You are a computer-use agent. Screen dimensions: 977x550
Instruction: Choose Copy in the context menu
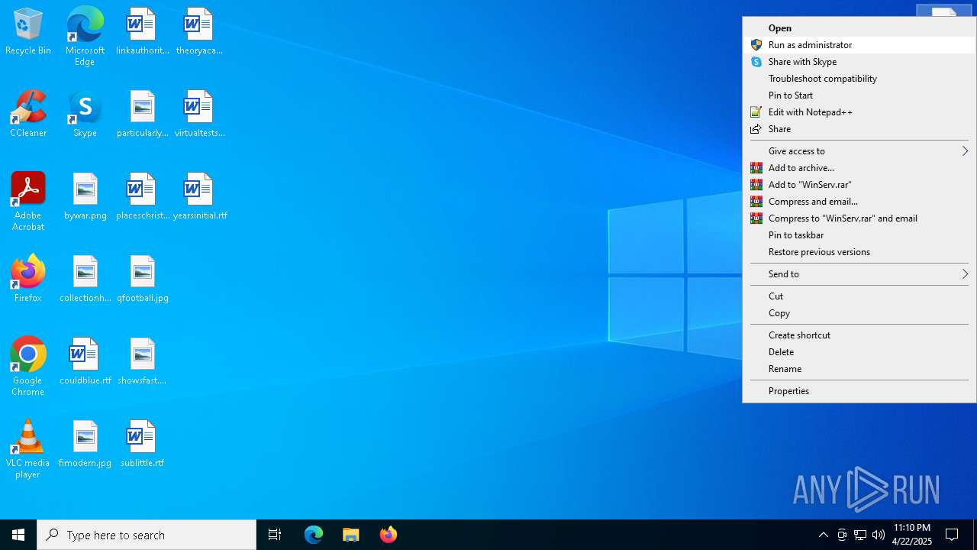click(x=859, y=313)
